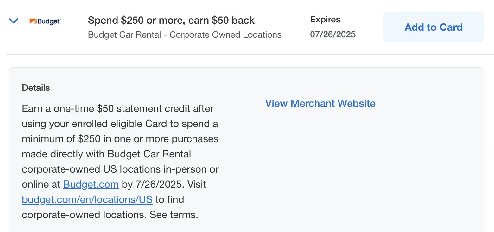The width and height of the screenshot is (494, 232).
Task: Open the View Merchant Website link
Action: click(320, 103)
